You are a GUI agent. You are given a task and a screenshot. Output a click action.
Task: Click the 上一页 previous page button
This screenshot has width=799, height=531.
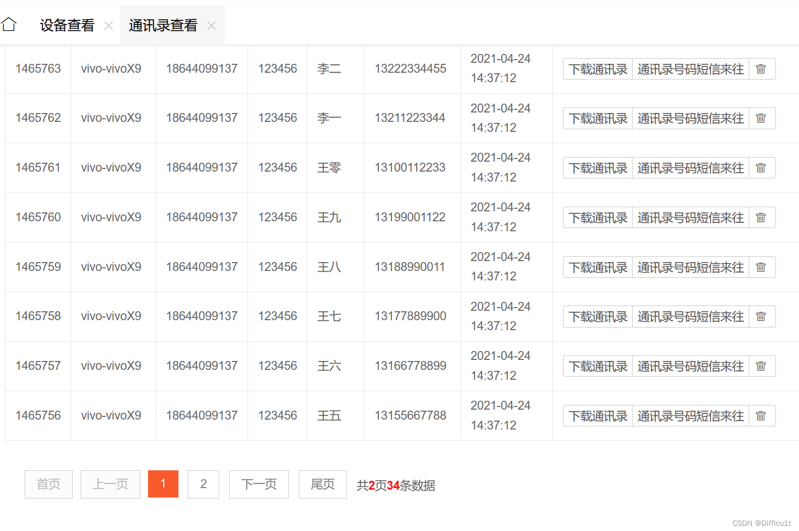click(x=110, y=484)
